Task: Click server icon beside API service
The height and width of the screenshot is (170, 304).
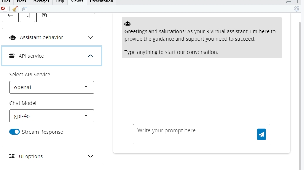Action: [12, 56]
